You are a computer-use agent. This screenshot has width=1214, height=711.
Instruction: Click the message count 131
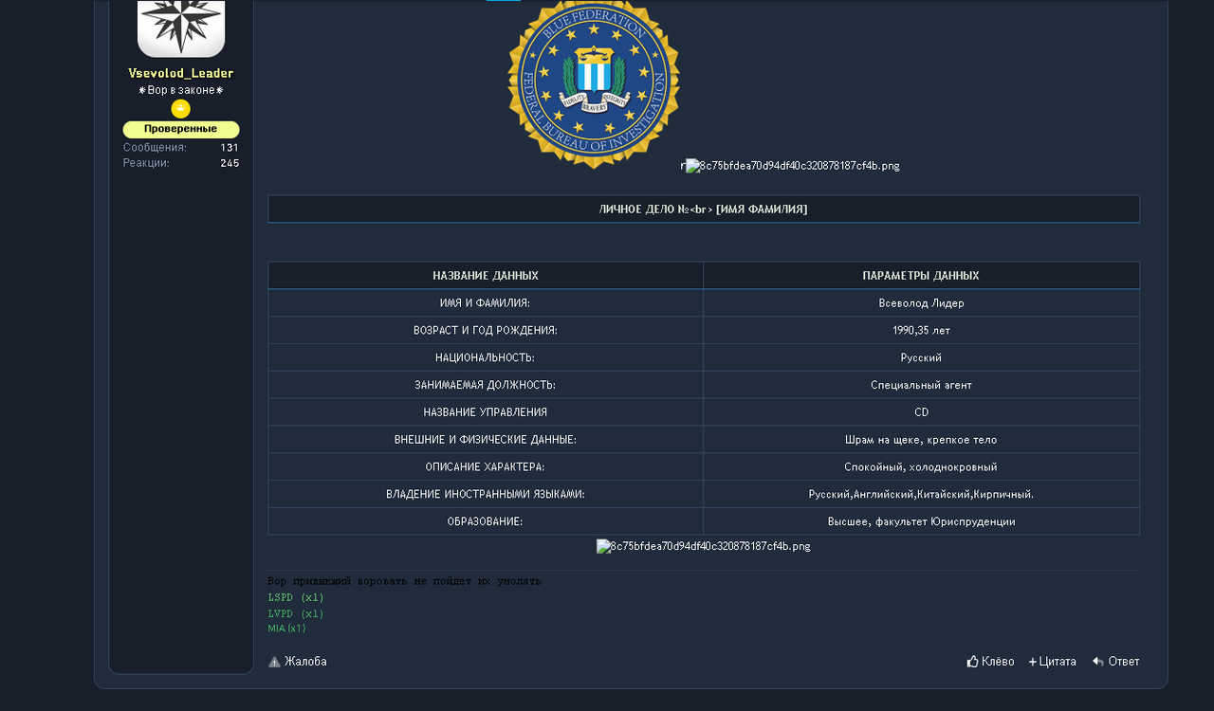click(x=230, y=148)
